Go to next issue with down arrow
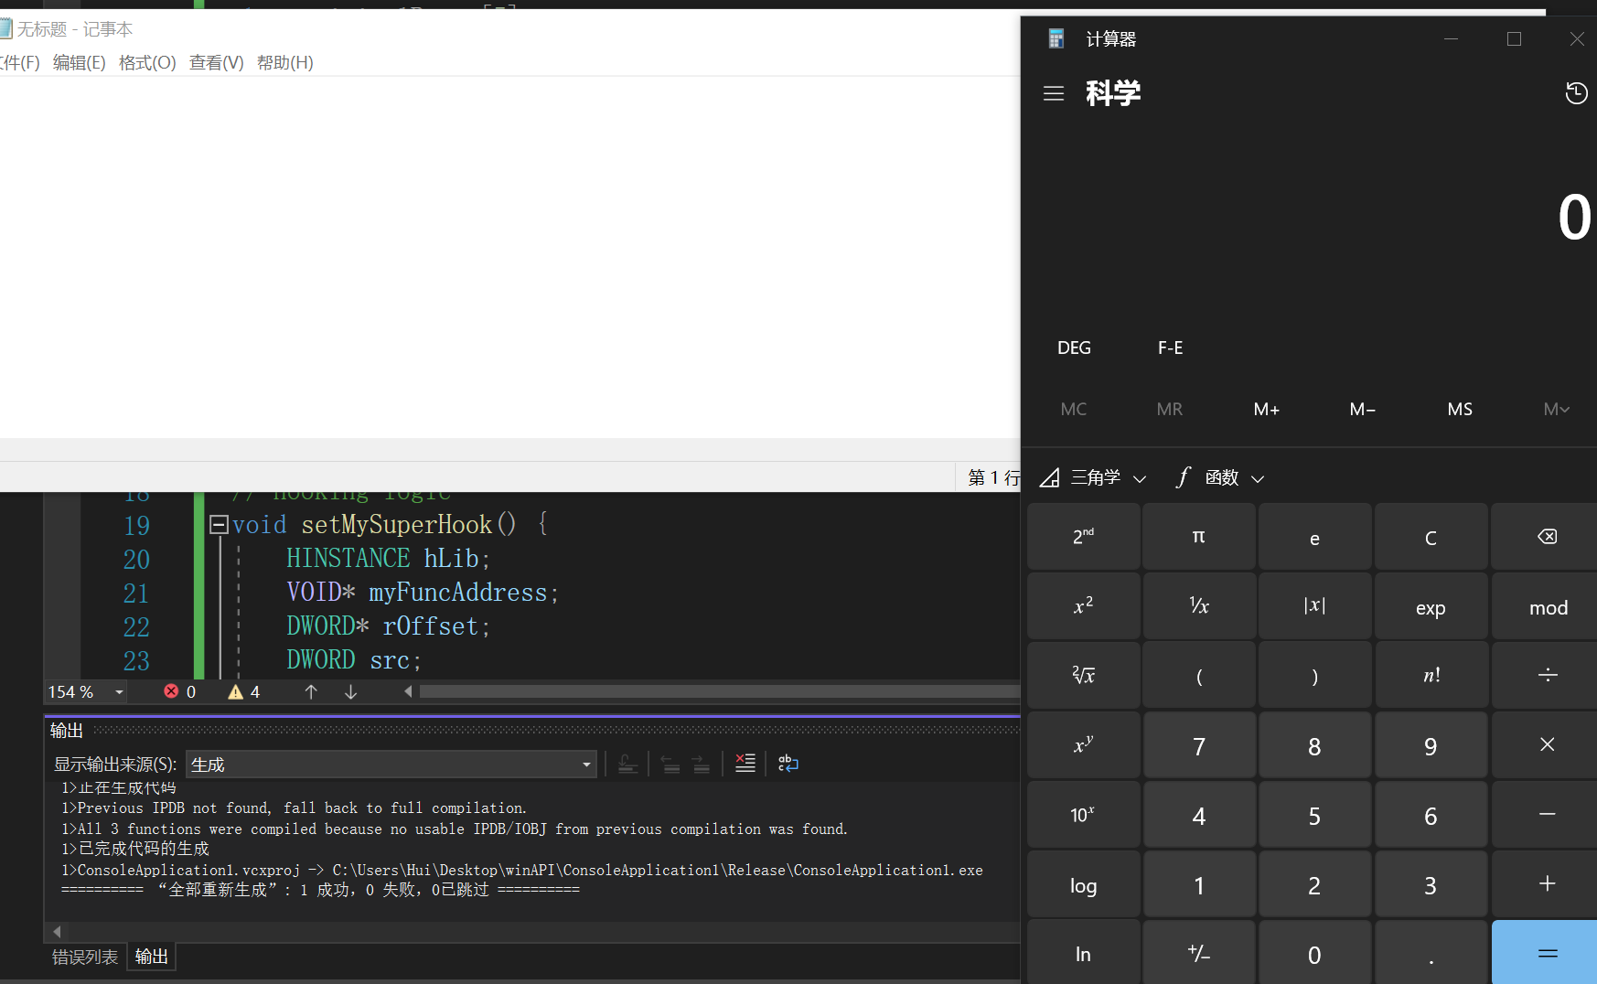The image size is (1597, 984). pyautogui.click(x=350, y=691)
